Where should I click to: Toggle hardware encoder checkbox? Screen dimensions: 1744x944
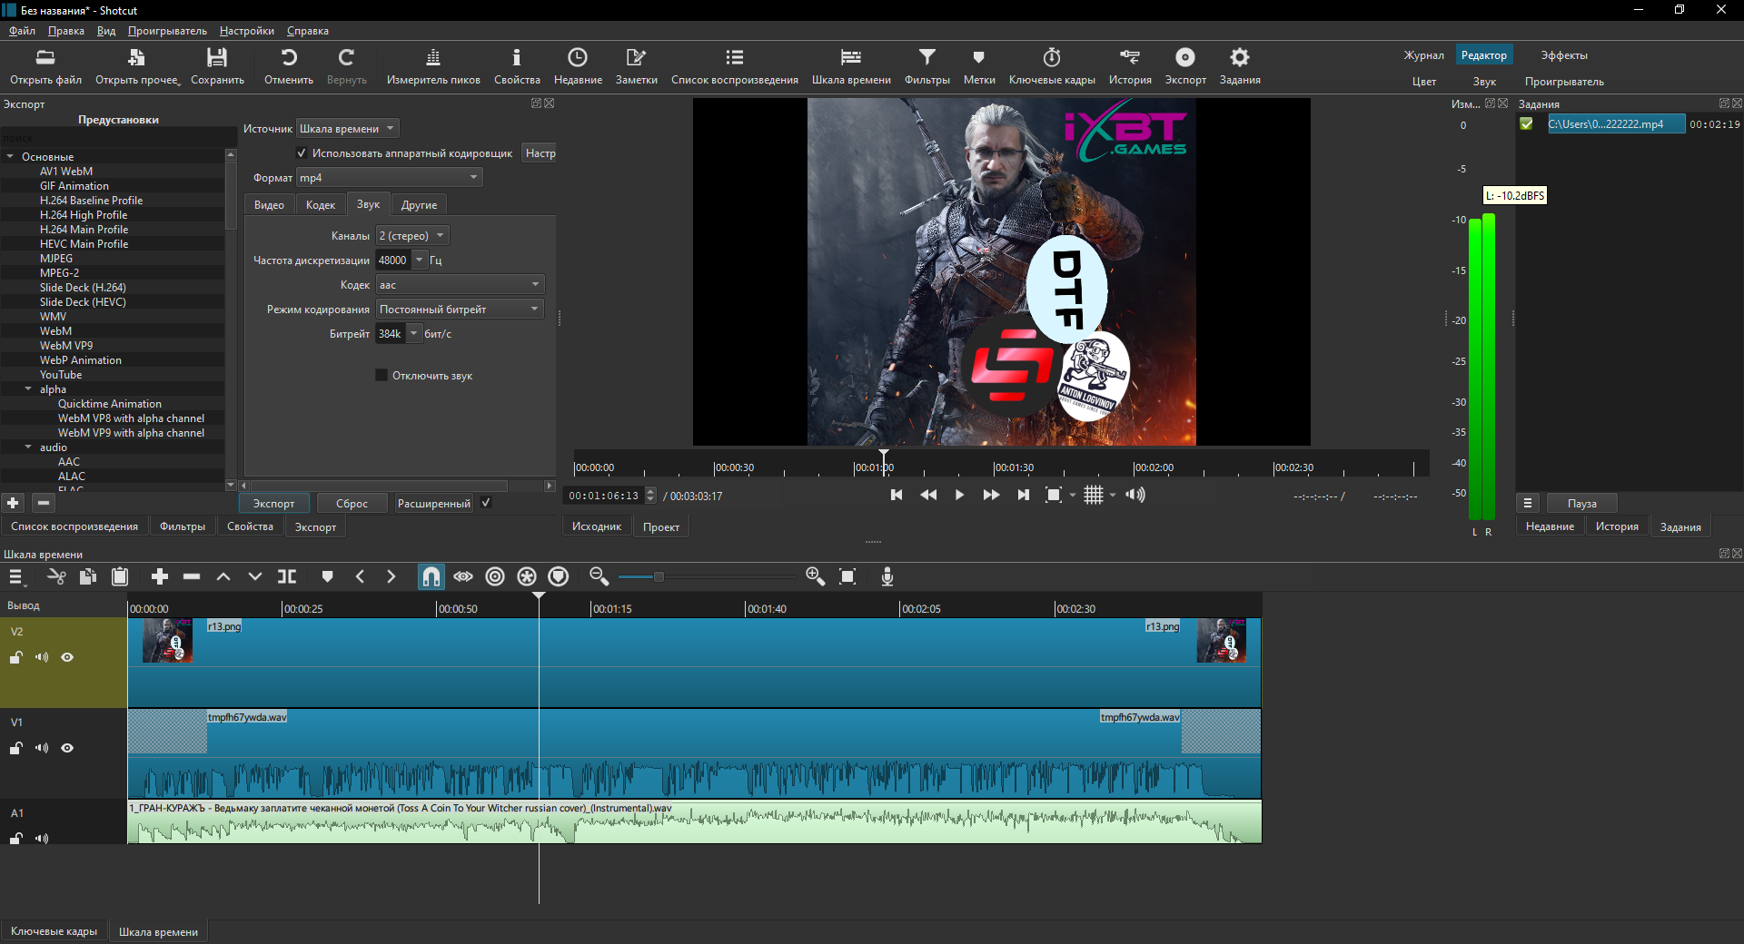pyautogui.click(x=302, y=153)
